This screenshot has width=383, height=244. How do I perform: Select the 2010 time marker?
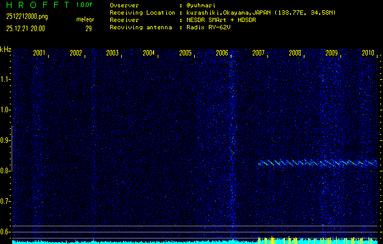(x=368, y=53)
